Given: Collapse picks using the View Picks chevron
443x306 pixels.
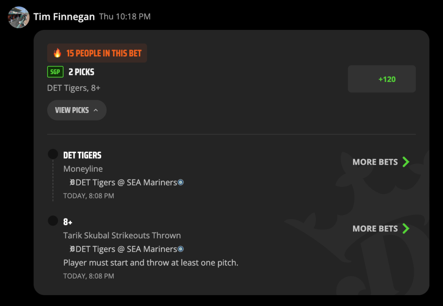Looking at the screenshot, I should tap(96, 110).
